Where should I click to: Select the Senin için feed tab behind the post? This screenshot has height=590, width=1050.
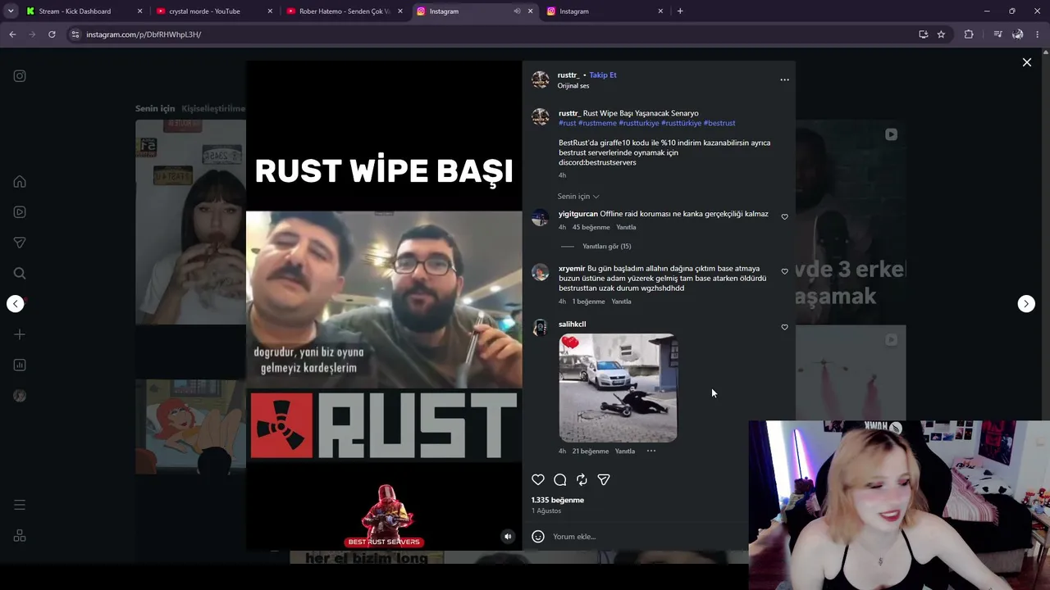(x=155, y=108)
